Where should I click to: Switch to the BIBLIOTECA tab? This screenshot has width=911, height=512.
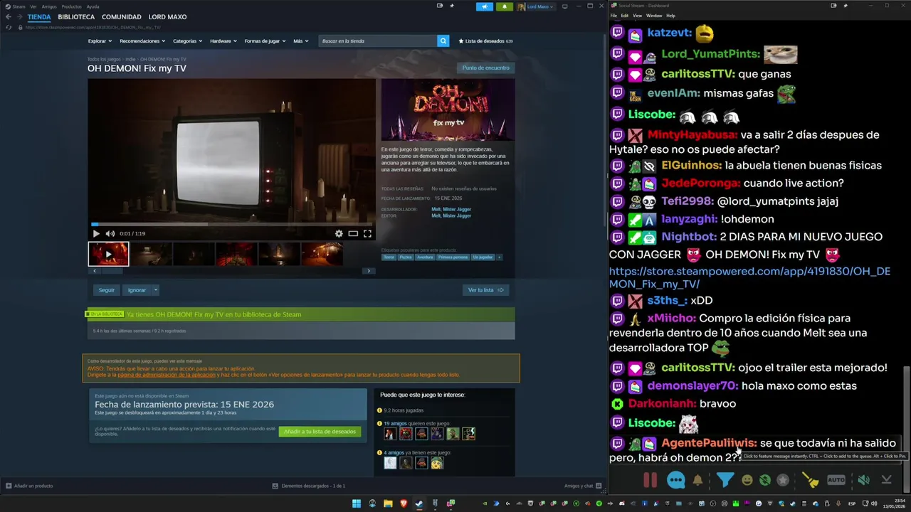point(76,17)
